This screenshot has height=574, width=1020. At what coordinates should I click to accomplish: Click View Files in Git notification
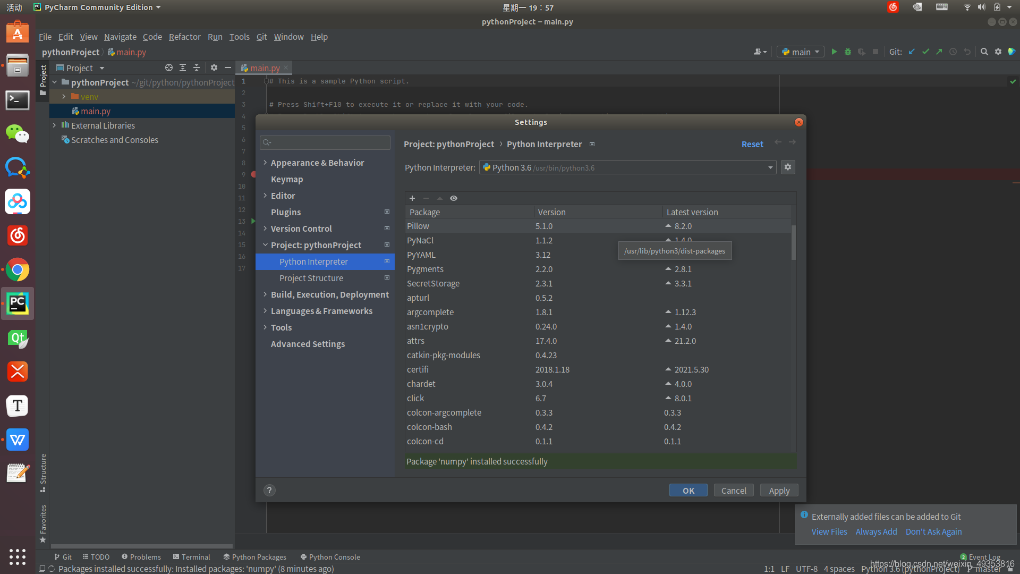click(x=829, y=531)
